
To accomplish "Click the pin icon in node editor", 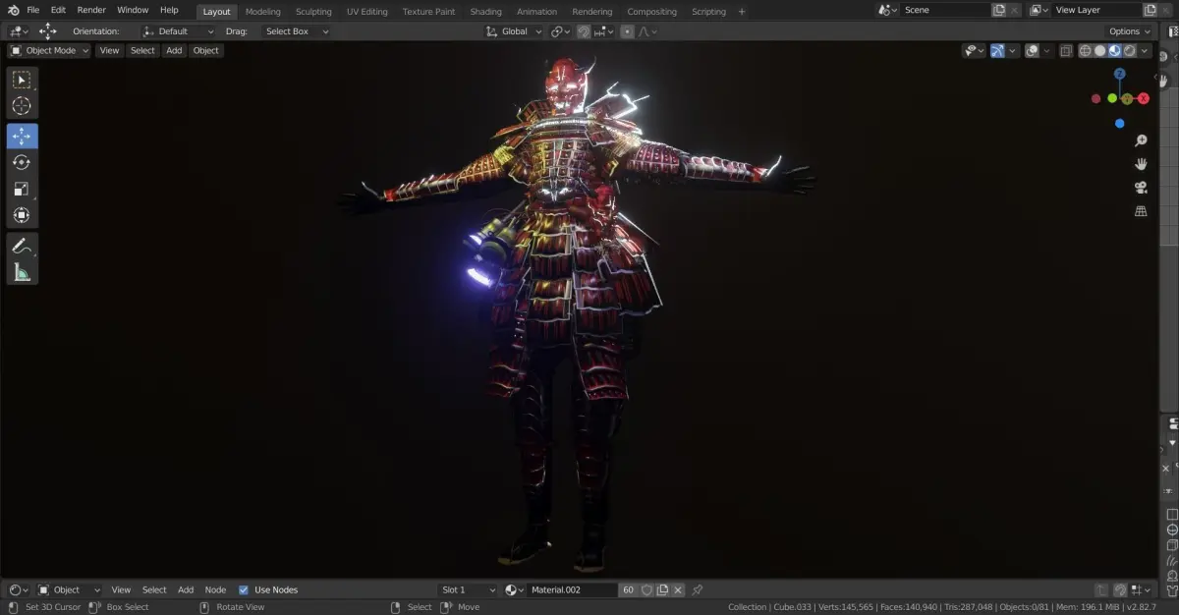I will coord(698,589).
